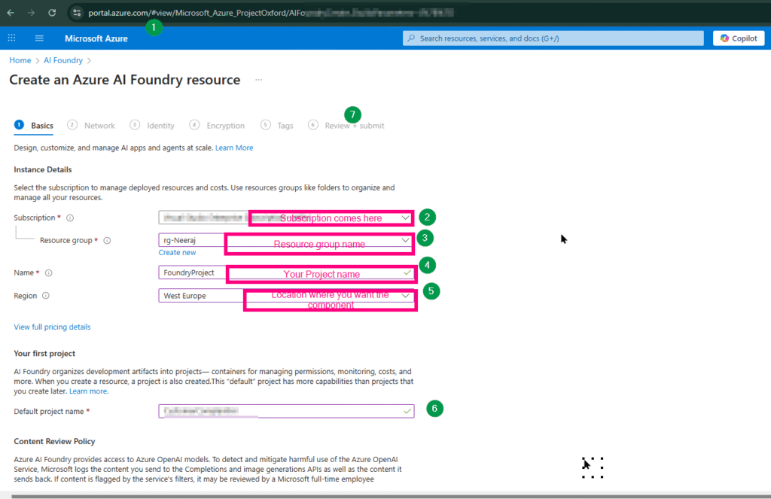The image size is (771, 499).
Task: Click the Name input field
Action: (286, 272)
